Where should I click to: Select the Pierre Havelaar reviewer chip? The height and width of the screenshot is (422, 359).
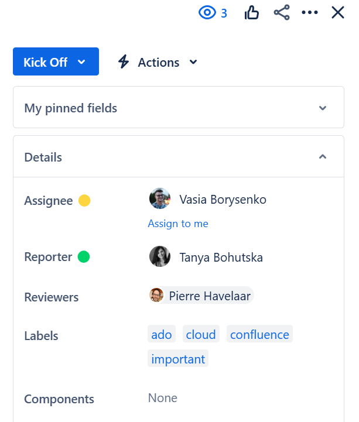[201, 296]
